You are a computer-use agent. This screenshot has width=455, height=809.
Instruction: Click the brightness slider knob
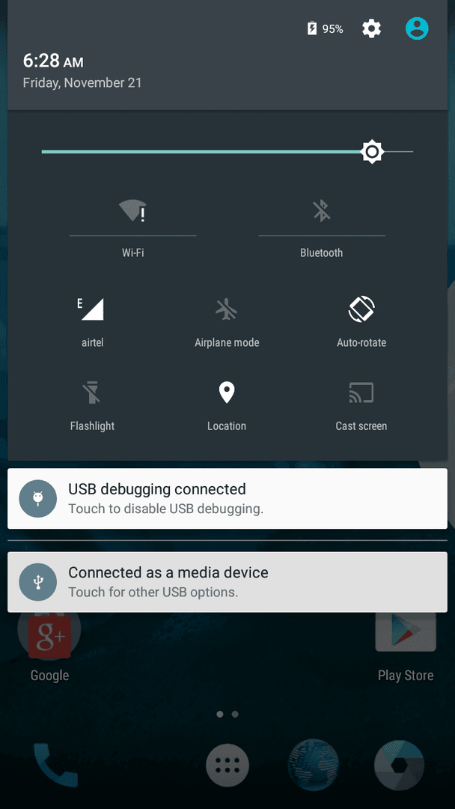(372, 151)
